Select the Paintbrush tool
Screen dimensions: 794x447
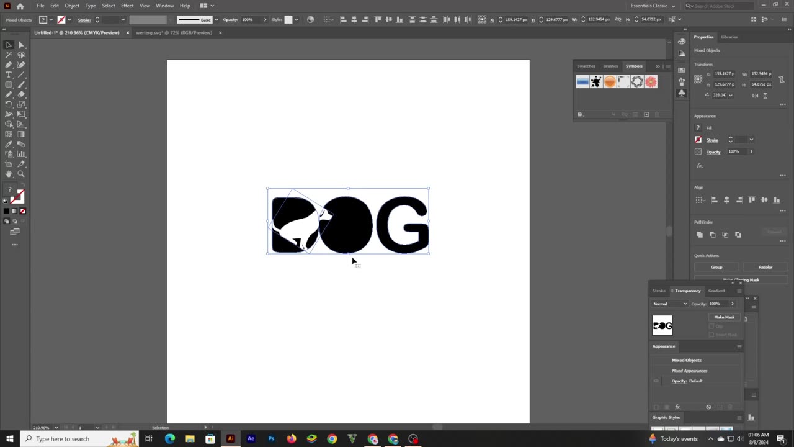pos(21,84)
